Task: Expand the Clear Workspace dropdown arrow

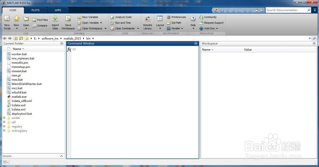Action: click(105, 28)
